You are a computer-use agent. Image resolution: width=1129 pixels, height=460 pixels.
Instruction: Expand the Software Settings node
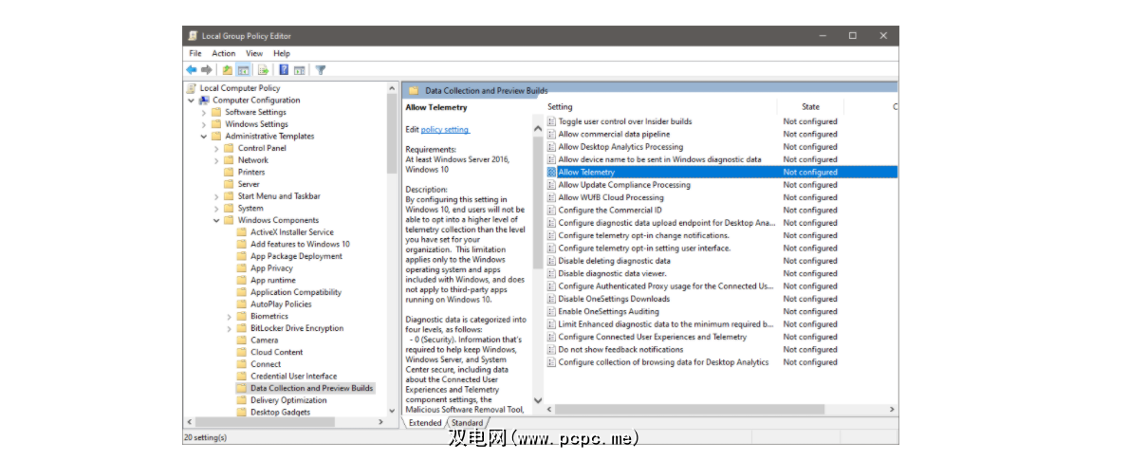(204, 112)
